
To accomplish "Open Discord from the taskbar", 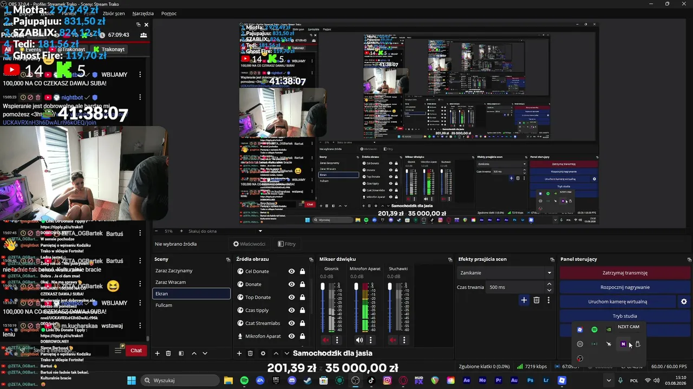I will point(292,380).
